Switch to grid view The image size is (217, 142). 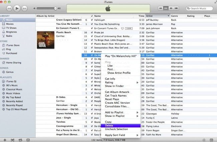(x=171, y=8)
